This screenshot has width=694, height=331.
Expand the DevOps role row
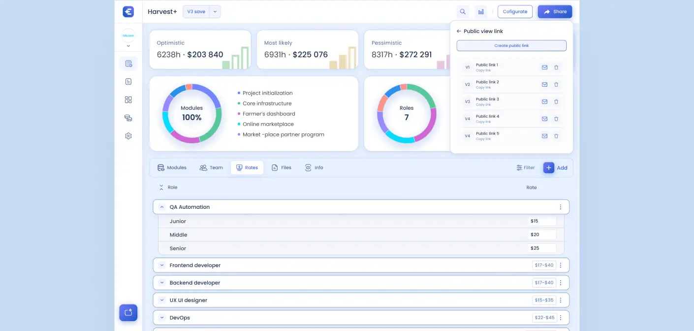coord(161,318)
